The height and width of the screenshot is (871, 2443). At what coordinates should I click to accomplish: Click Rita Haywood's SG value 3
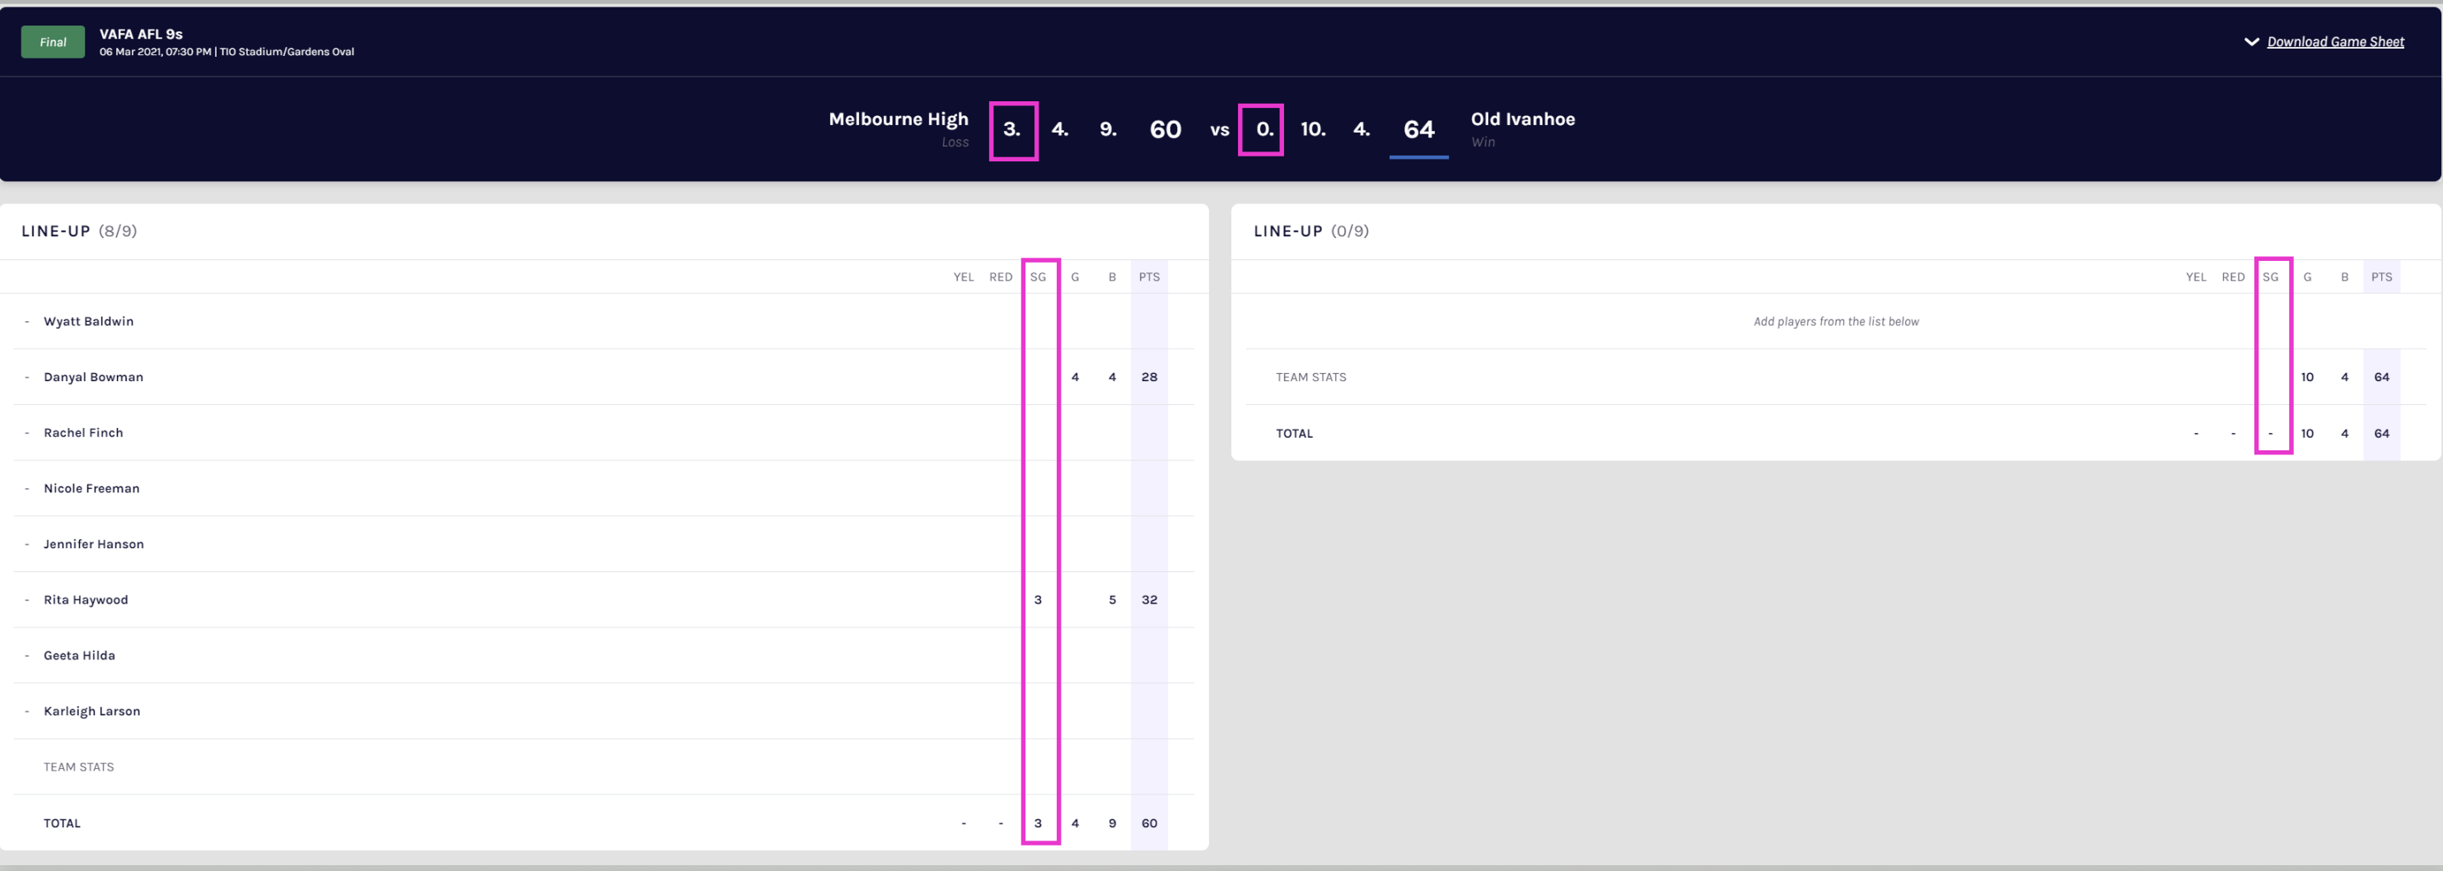pos(1038,600)
